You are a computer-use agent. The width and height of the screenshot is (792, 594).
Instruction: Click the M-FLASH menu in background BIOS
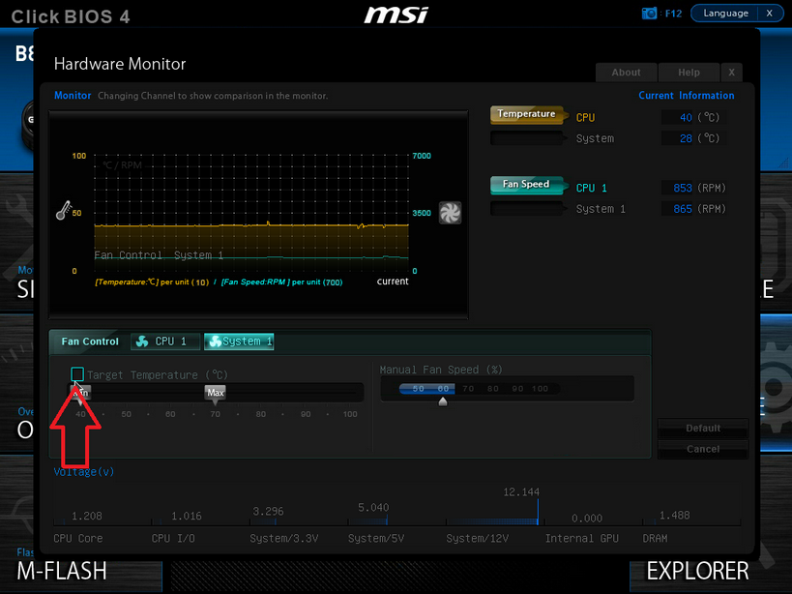62,572
